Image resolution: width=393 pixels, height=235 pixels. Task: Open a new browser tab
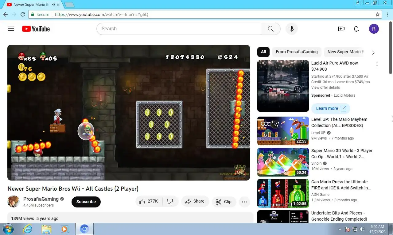coord(69,5)
